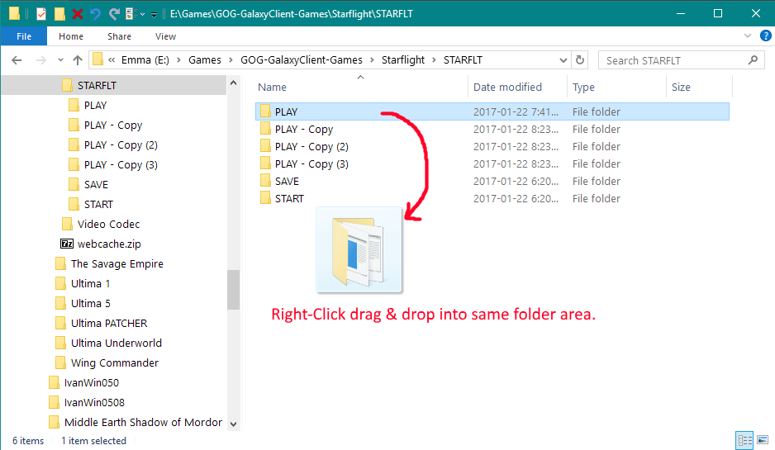The height and width of the screenshot is (450, 775).
Task: Click the blue Undo arrow icon
Action: 95,14
